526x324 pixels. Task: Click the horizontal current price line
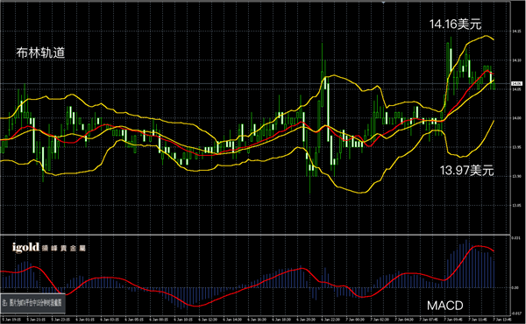click(x=255, y=83)
